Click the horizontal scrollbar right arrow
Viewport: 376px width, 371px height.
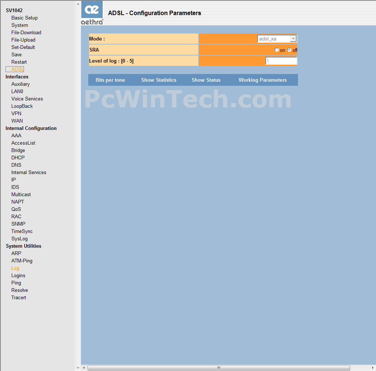[373, 368]
